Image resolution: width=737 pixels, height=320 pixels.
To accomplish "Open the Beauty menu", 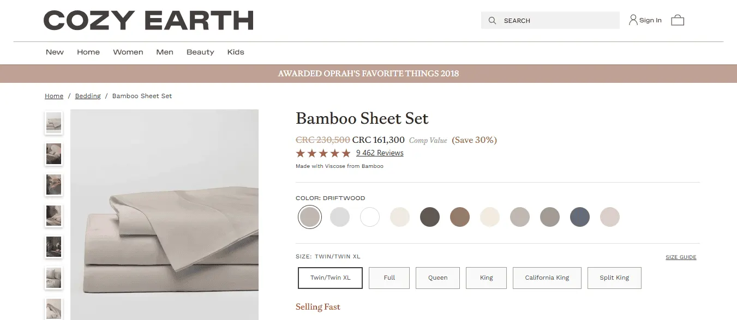I will pos(200,52).
